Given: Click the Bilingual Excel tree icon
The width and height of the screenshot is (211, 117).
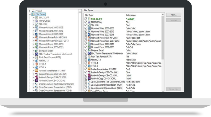Looking at the screenshot, I should [37, 51].
